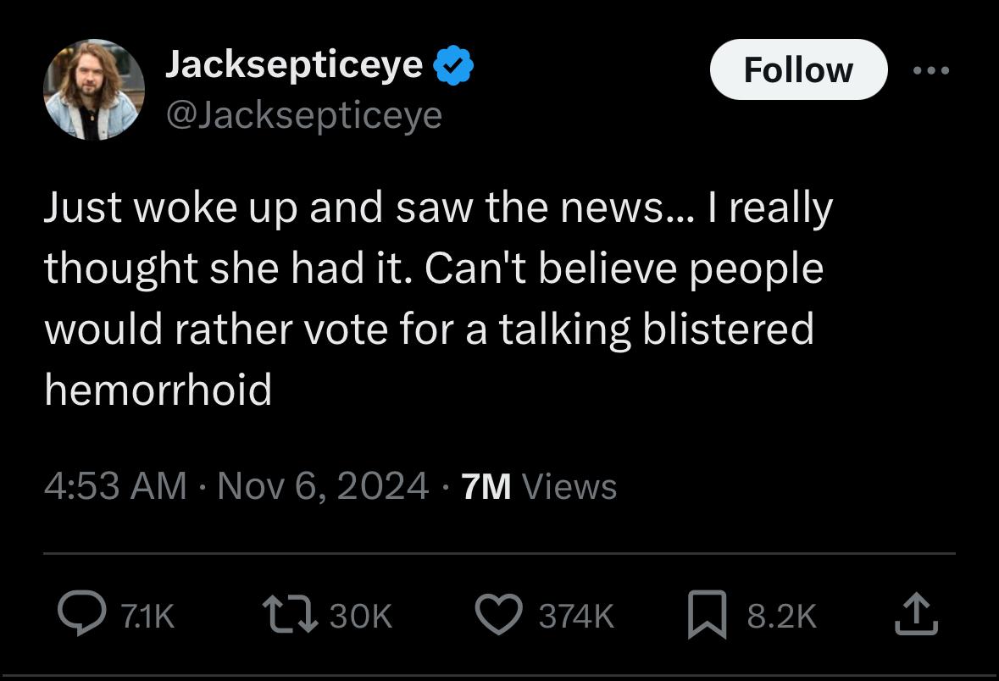Open Jacksepticeye's profile picture
This screenshot has width=999, height=681.
94,90
